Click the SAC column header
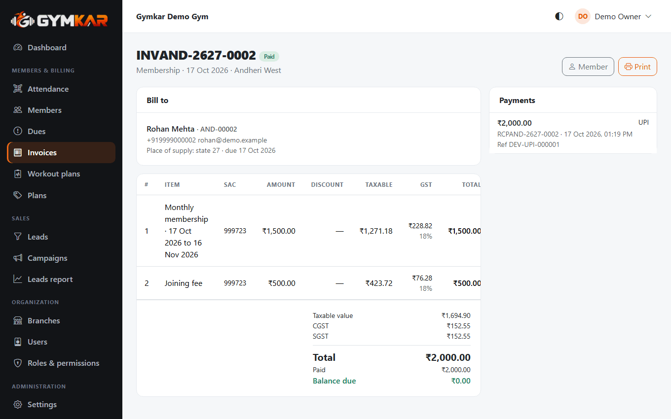This screenshot has height=419, width=671. point(230,185)
